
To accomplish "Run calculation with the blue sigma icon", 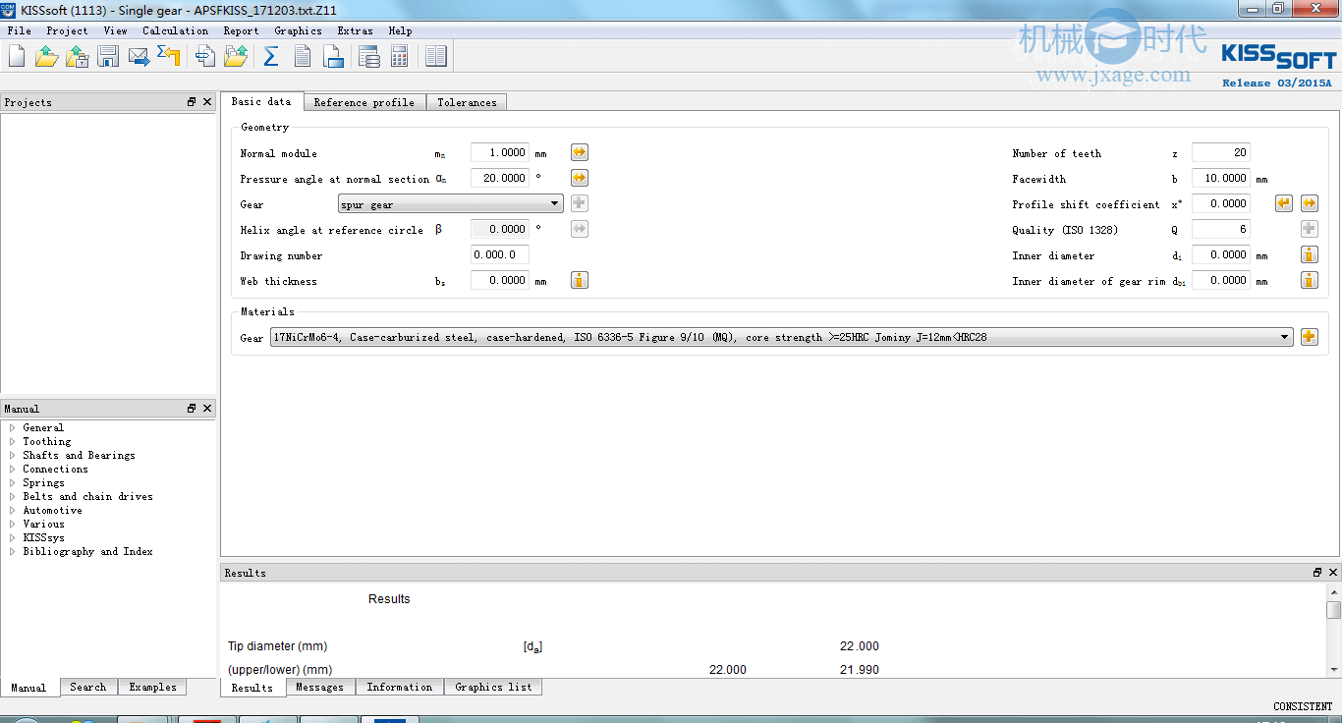I will click(x=271, y=56).
